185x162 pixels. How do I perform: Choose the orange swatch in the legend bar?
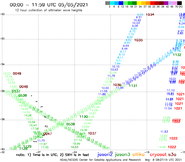click(x=148, y=3)
